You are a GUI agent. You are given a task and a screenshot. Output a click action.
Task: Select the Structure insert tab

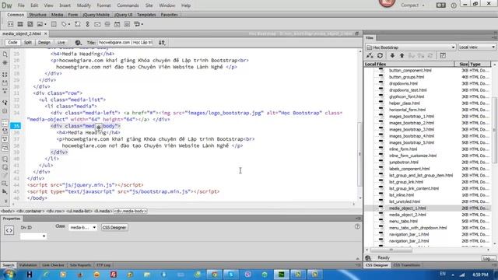coord(37,15)
